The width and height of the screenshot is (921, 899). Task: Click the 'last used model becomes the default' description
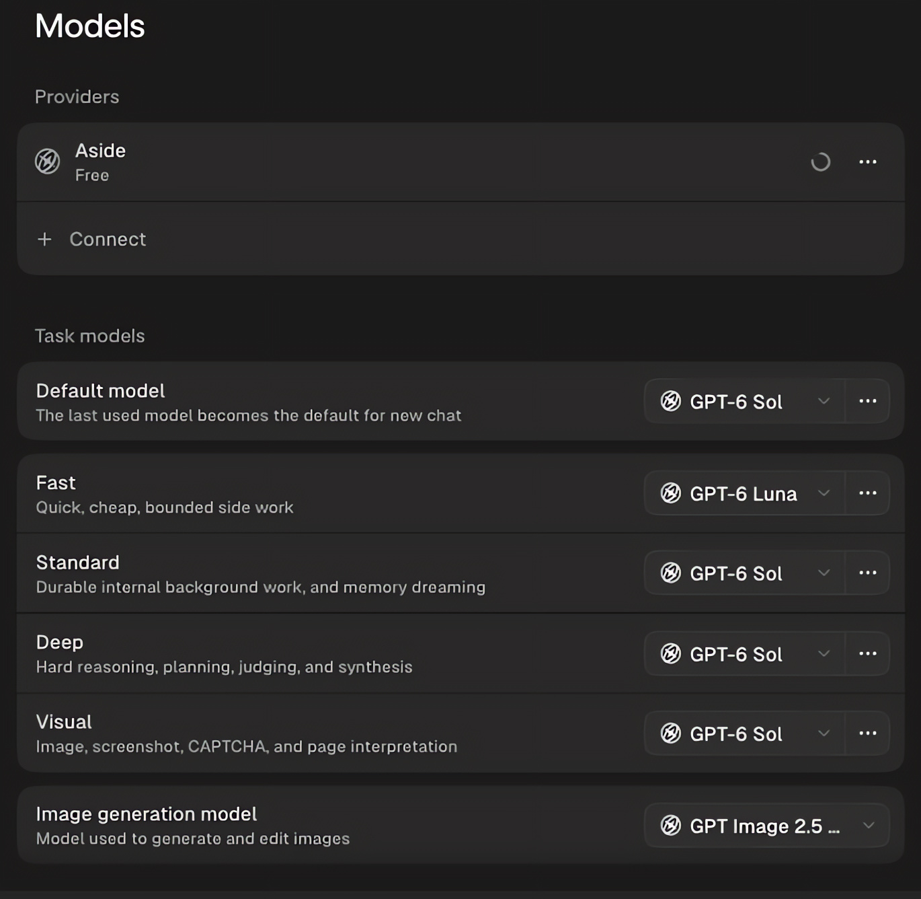click(249, 416)
